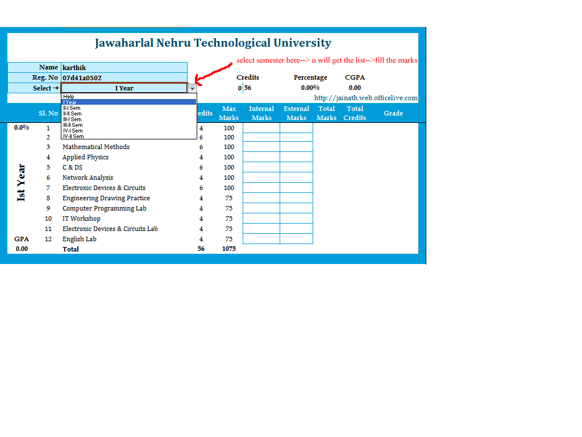Click the Grade column header
This screenshot has height=437, width=582.
(393, 113)
